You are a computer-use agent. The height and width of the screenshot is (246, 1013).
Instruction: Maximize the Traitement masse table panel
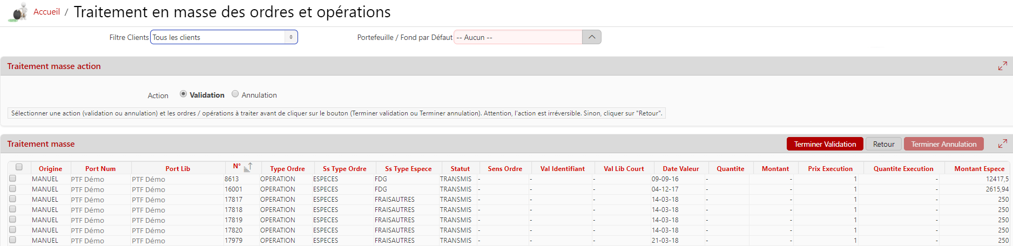(1002, 143)
